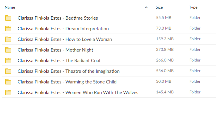Click the Bedtime Stories folder icon

(x=8, y=18)
